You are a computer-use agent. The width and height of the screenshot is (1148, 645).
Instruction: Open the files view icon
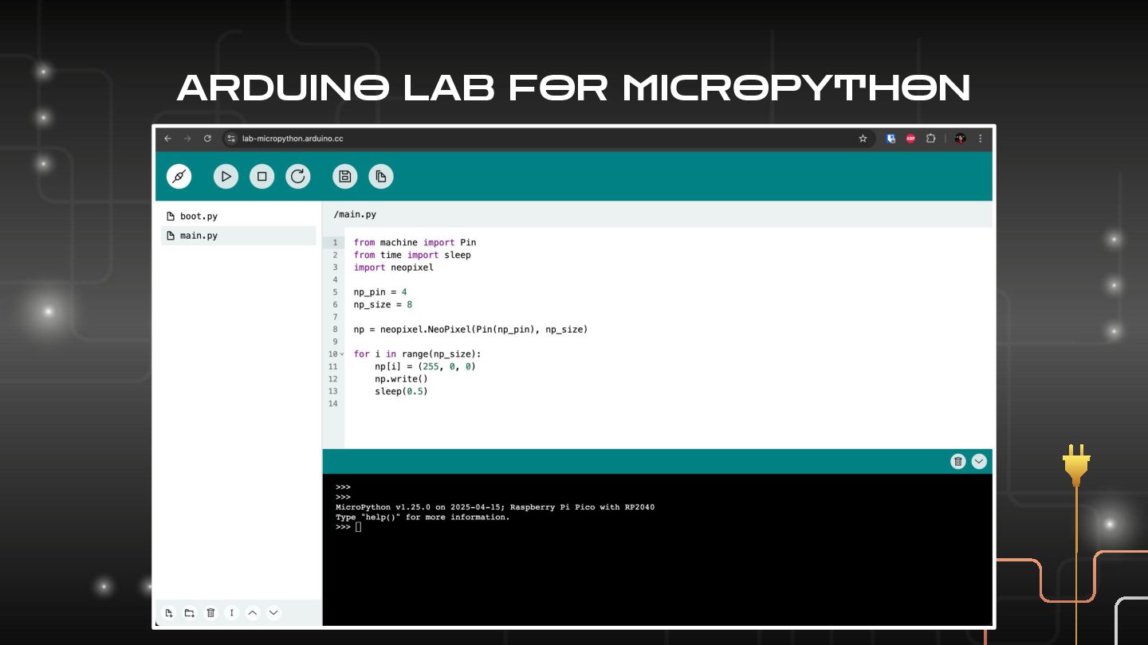pos(381,177)
